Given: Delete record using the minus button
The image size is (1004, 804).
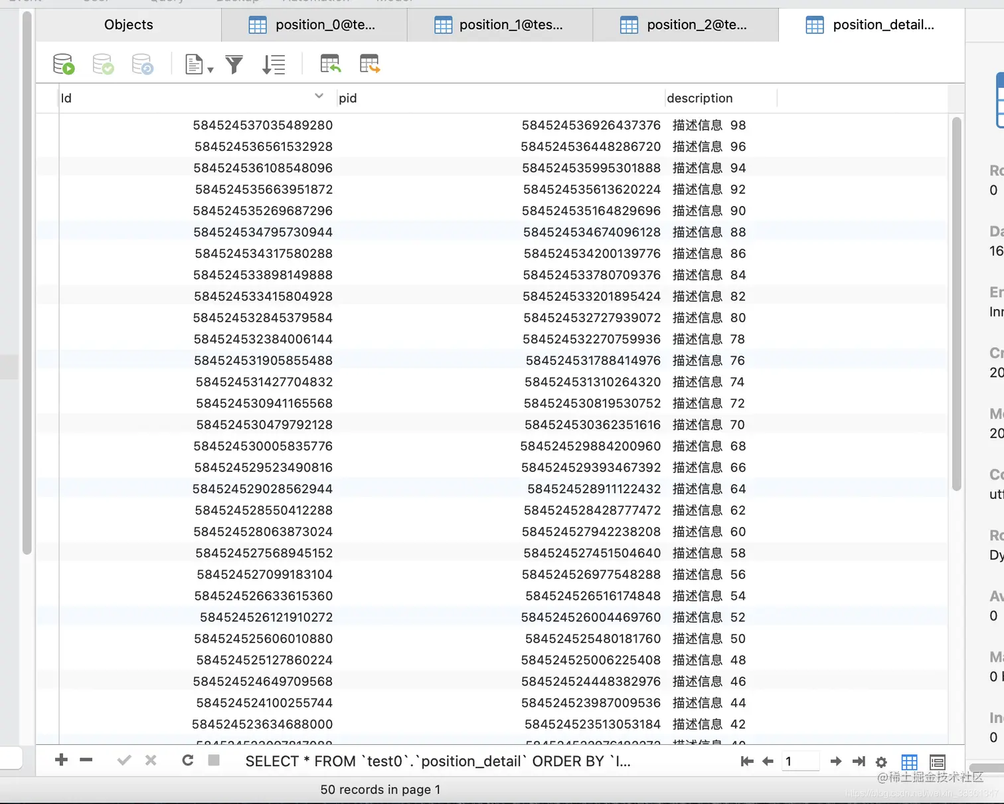Looking at the screenshot, I should click(x=86, y=760).
